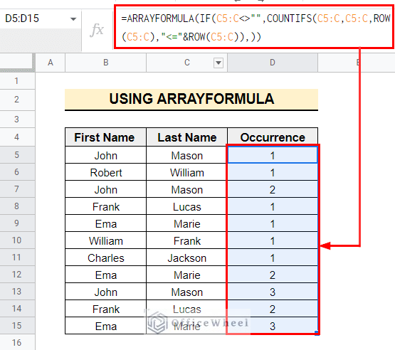Click the First Name header cell
395x350 pixels.
(106, 137)
